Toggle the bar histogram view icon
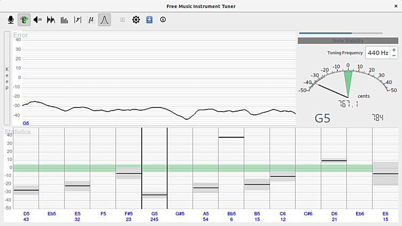The width and height of the screenshot is (402, 226). (x=65, y=20)
